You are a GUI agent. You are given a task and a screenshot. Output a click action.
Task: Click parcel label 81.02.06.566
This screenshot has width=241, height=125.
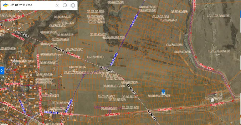tap(98, 34)
